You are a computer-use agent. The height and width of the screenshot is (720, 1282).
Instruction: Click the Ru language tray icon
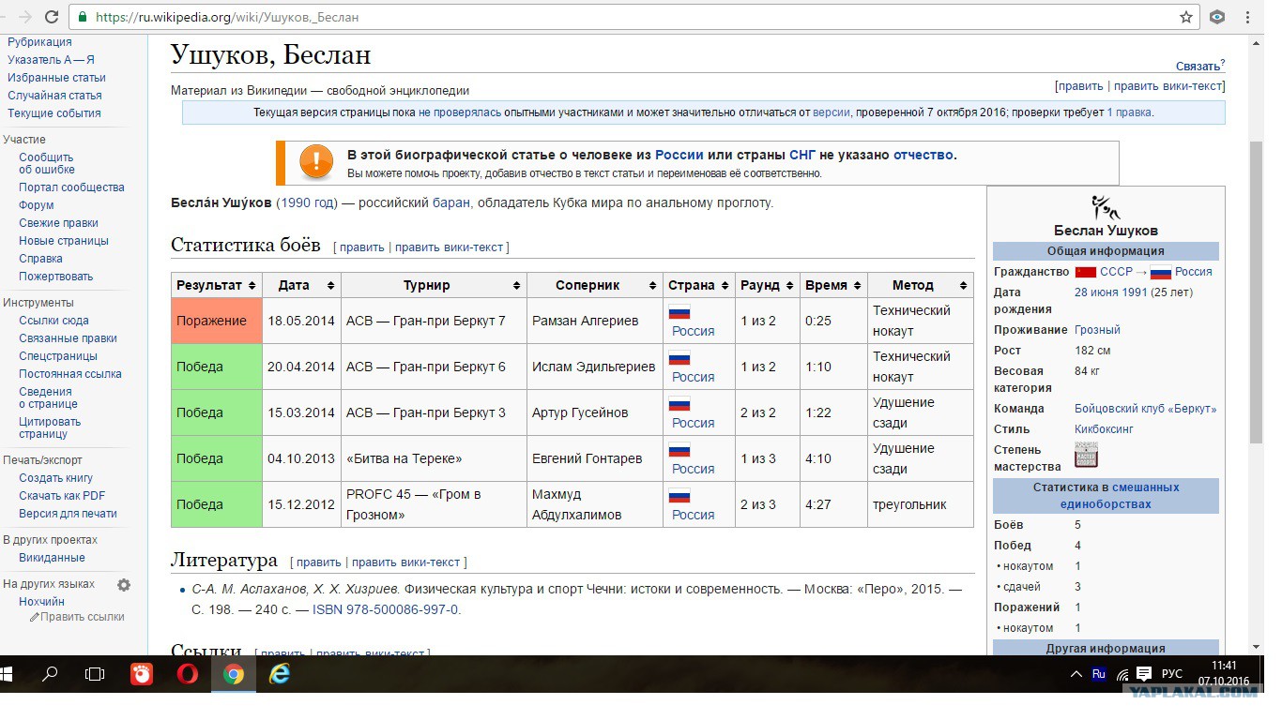point(1098,673)
